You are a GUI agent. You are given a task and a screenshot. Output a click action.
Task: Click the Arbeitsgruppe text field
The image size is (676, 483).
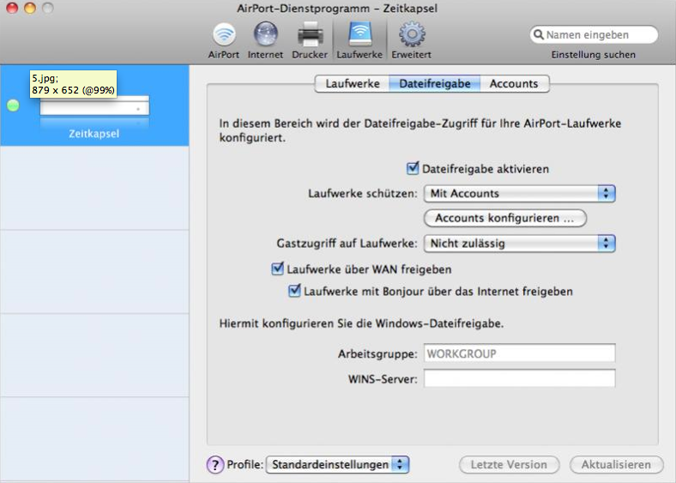519,353
